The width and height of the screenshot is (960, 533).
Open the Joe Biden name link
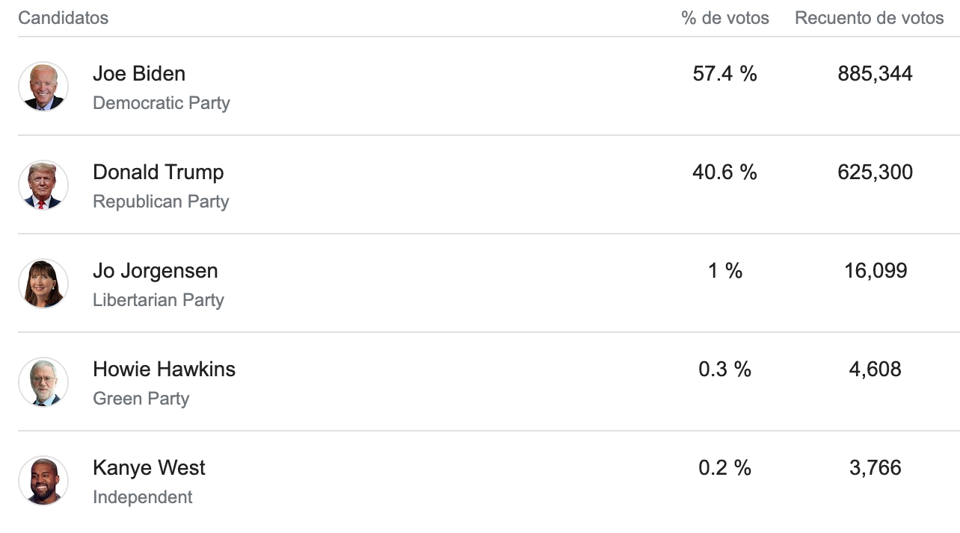click(x=139, y=74)
